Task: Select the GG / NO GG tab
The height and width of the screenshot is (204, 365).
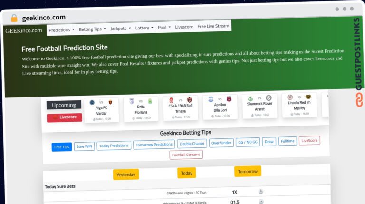Action: [x=248, y=142]
